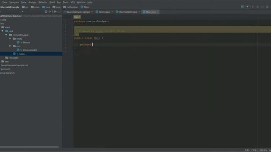Click on package com.pethoalpar line
Image resolution: width=271 pixels, height=152 pixels.
[91, 21]
